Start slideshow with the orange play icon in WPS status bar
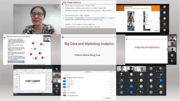 click(43, 92)
